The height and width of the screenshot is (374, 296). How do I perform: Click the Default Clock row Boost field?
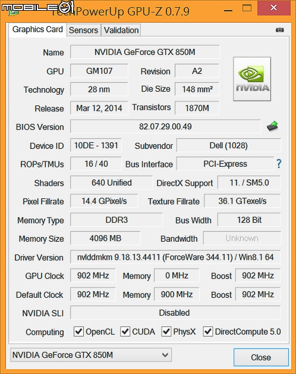tap(258, 294)
